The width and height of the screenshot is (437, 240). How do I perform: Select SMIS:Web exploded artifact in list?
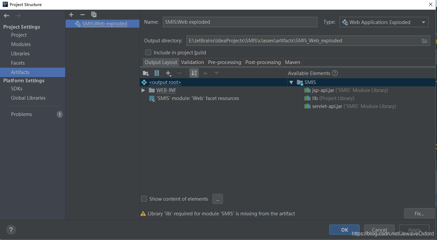(103, 24)
